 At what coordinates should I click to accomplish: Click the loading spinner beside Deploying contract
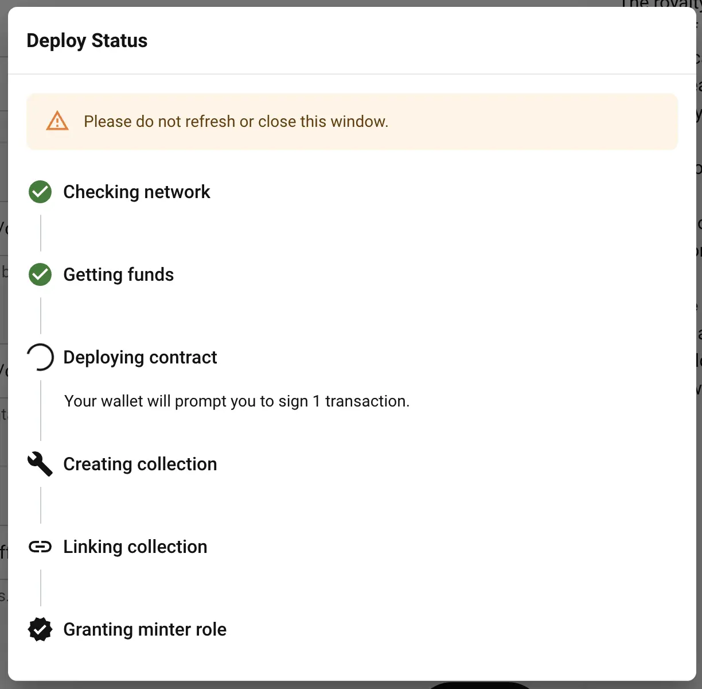point(40,357)
